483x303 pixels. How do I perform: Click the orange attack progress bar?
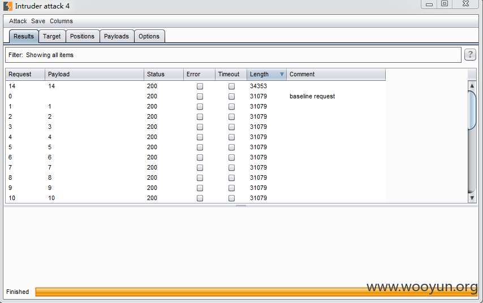coord(256,292)
